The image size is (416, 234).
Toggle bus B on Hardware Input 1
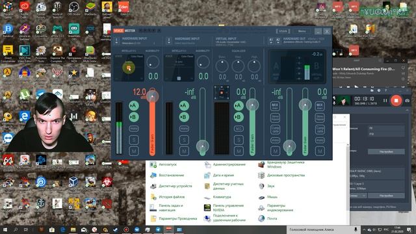point(134,117)
